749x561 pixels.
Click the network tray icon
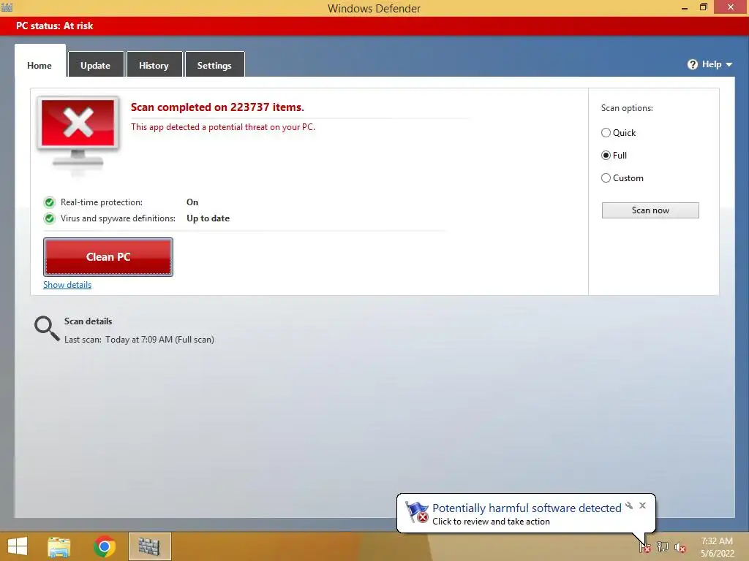662,547
